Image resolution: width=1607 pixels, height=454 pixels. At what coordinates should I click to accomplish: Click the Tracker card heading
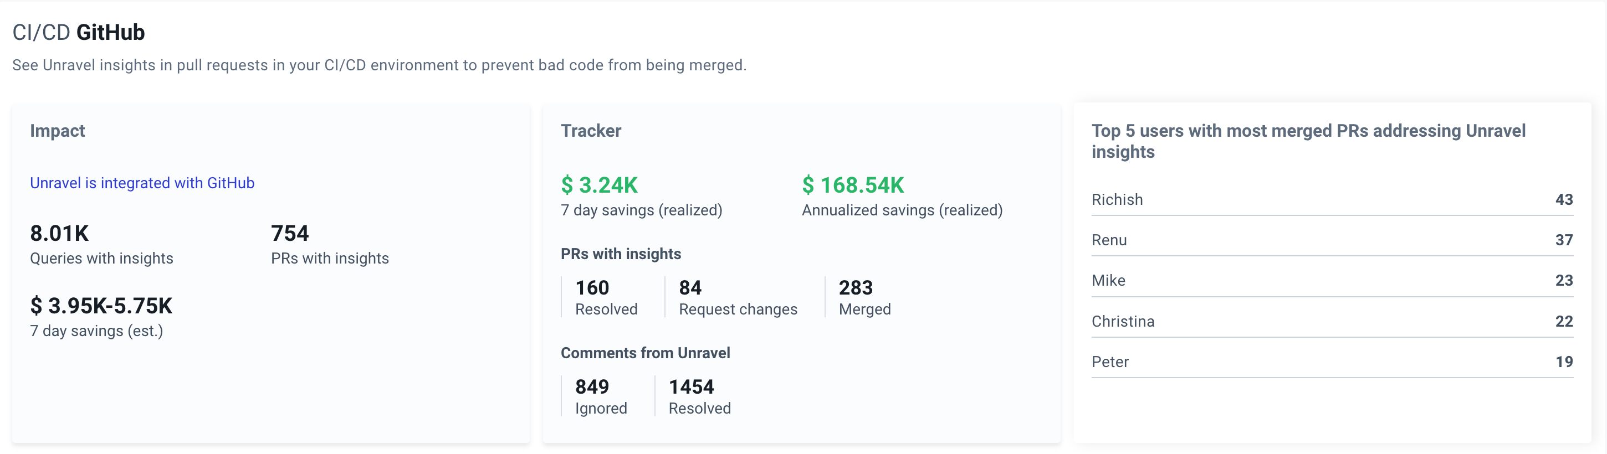(x=590, y=131)
